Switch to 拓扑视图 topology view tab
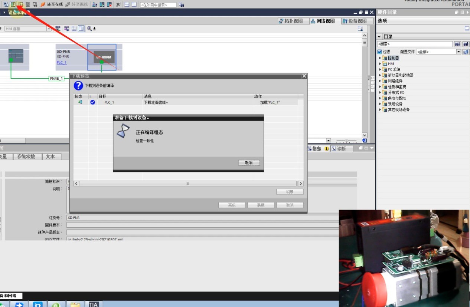 tap(293, 21)
